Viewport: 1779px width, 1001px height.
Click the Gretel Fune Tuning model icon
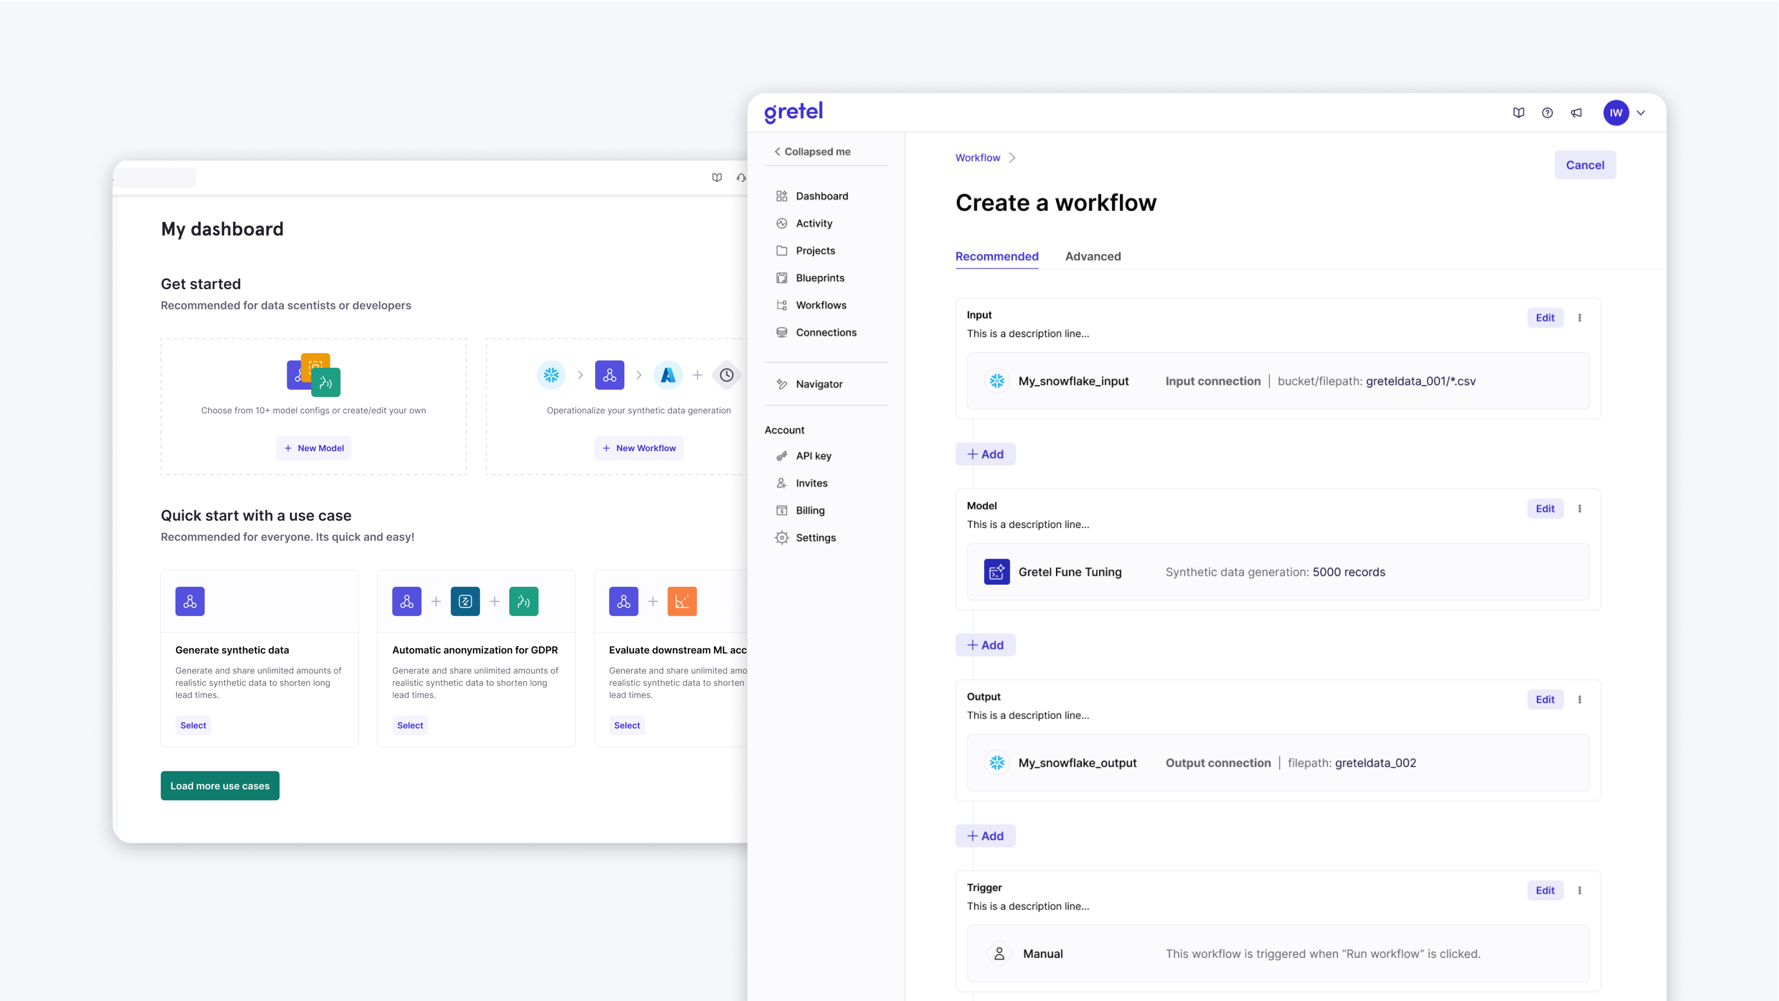point(997,572)
